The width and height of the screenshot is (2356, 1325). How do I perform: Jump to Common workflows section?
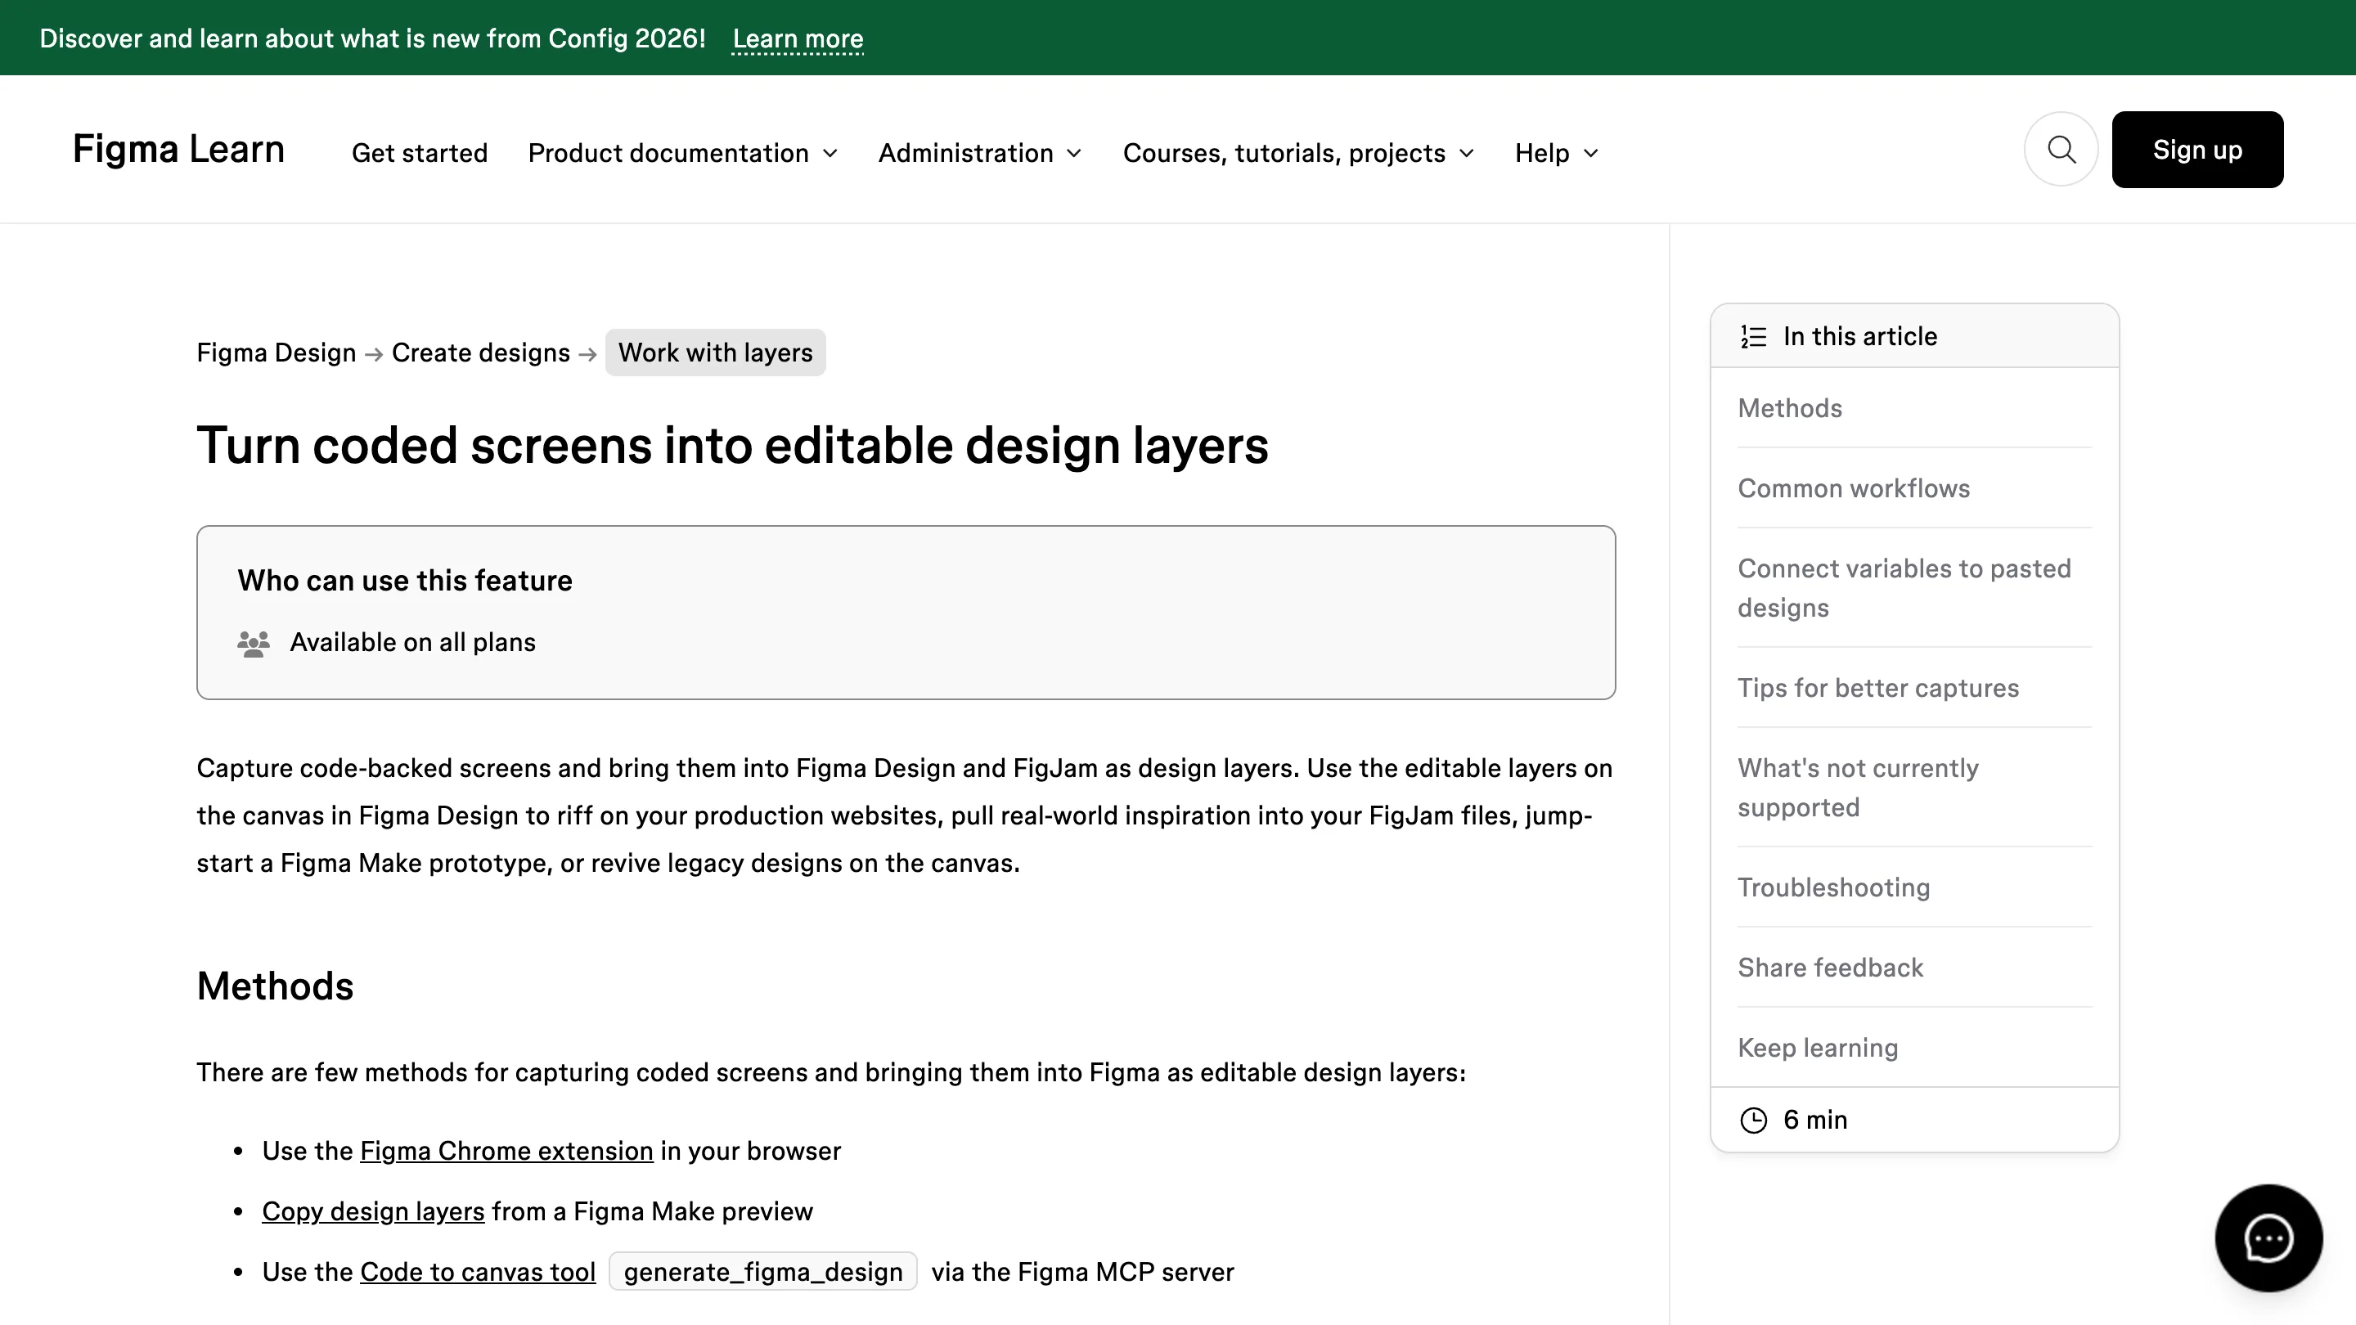pyautogui.click(x=1854, y=488)
